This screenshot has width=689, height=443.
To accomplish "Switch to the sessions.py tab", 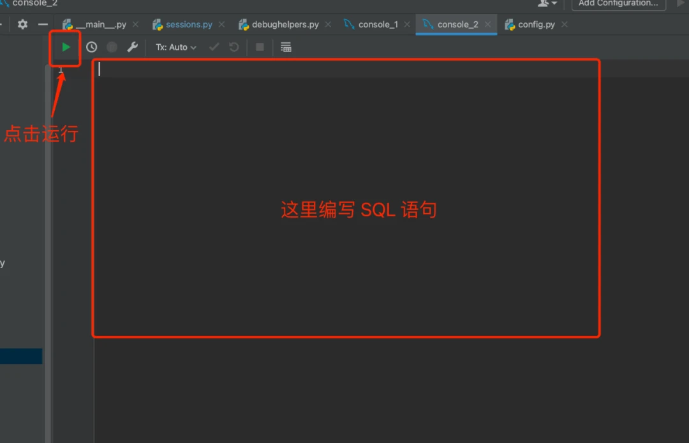I will coord(189,24).
